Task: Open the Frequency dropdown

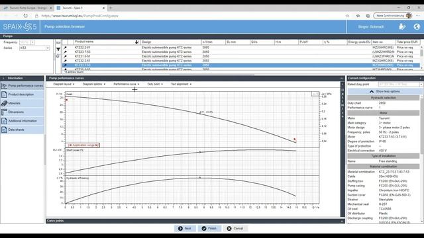Action: point(32,42)
